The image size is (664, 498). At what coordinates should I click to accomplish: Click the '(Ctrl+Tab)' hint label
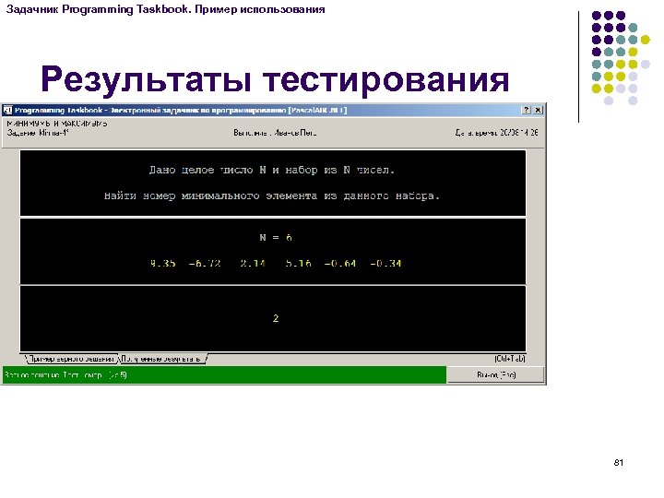pos(510,359)
